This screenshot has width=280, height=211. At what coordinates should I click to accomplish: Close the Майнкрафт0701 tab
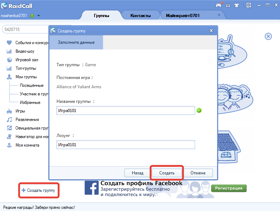[x=219, y=15]
